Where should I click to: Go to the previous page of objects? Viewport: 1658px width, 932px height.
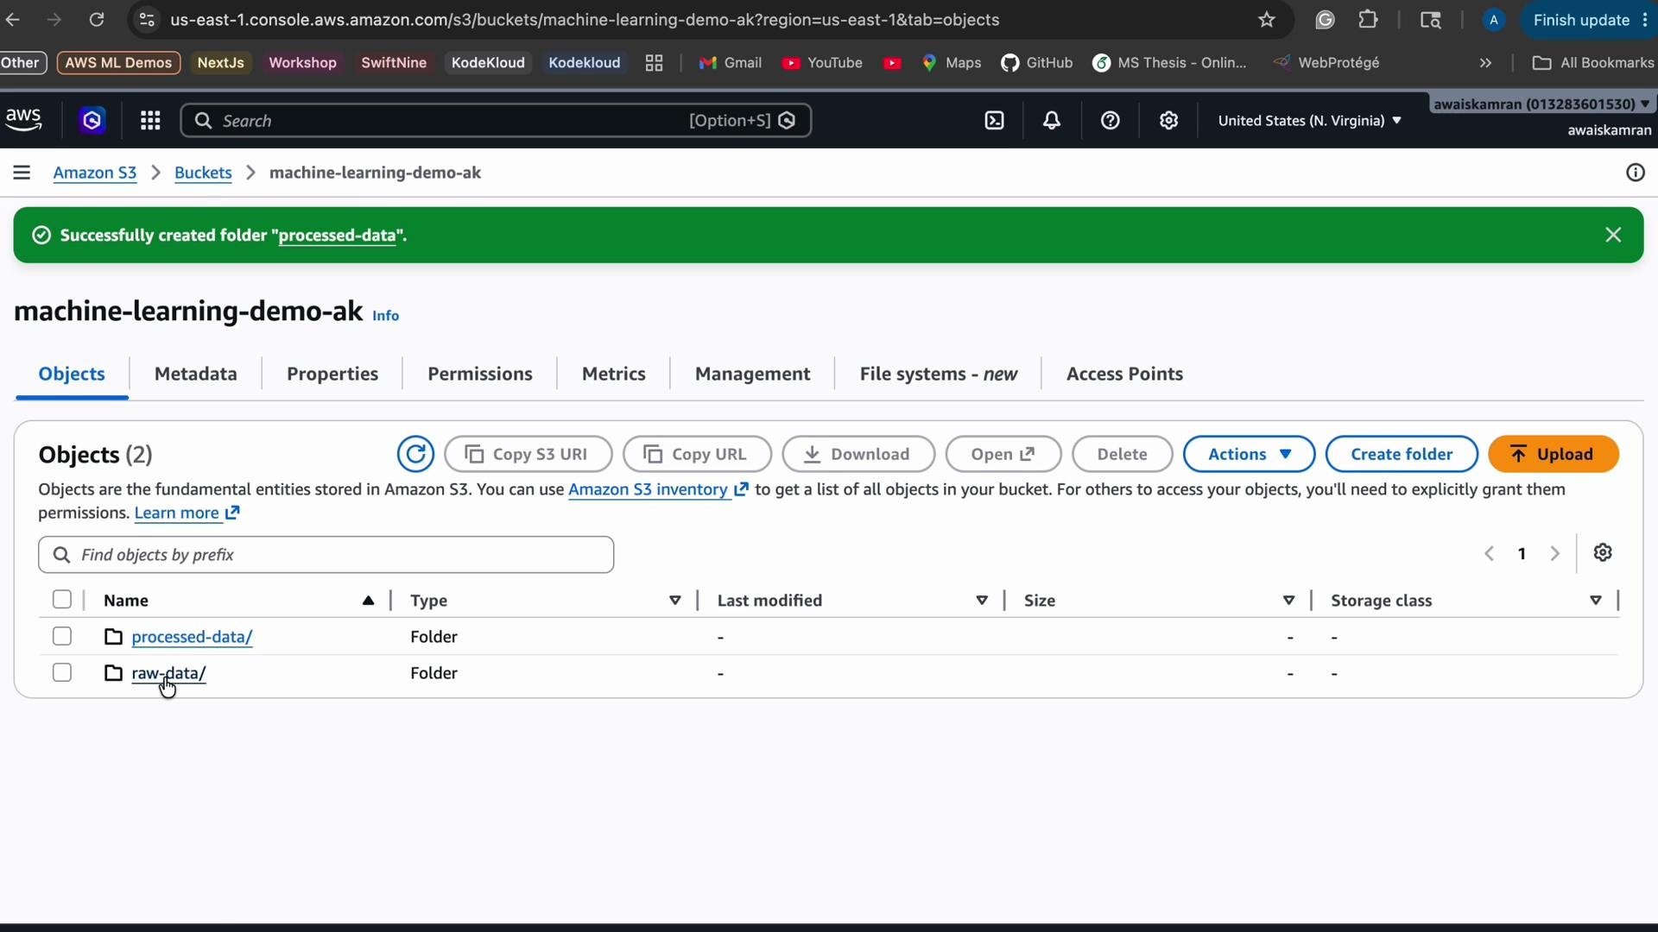pyautogui.click(x=1489, y=554)
